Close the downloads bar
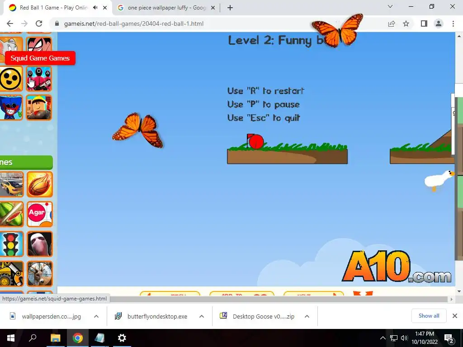Screen dimensions: 463x347 [x=455, y=316]
